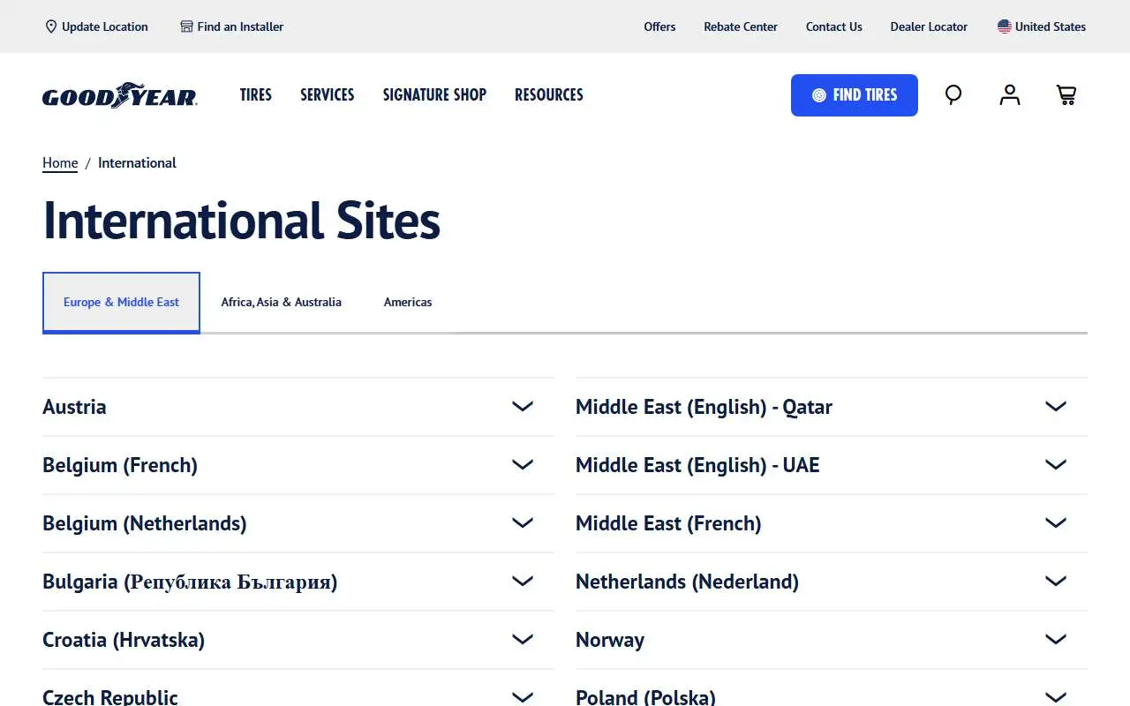Screen dimensions: 1130x706
Task: Click the Belgium (French) heading
Action: pyautogui.click(x=120, y=465)
